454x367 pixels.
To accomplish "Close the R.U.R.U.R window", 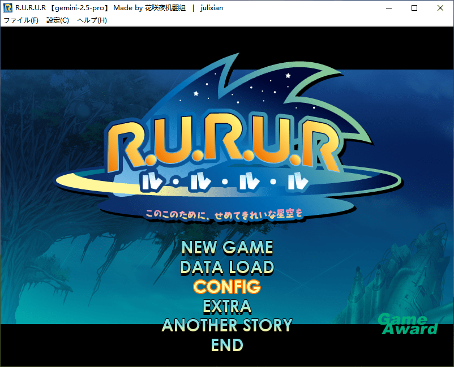I will (440, 8).
